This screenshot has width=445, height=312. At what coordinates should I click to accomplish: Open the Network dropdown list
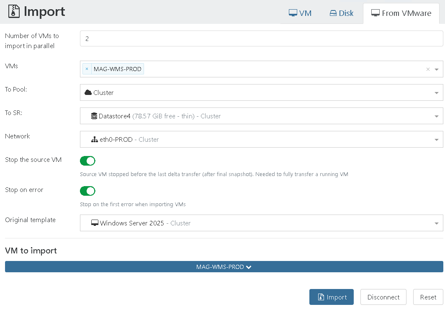coord(437,140)
